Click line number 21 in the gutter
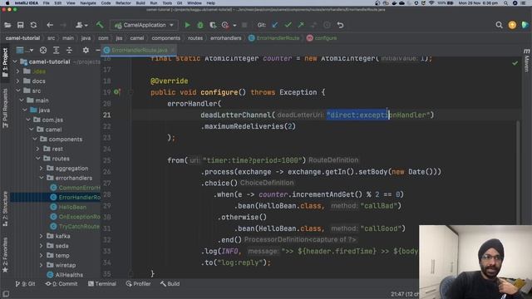 point(107,115)
